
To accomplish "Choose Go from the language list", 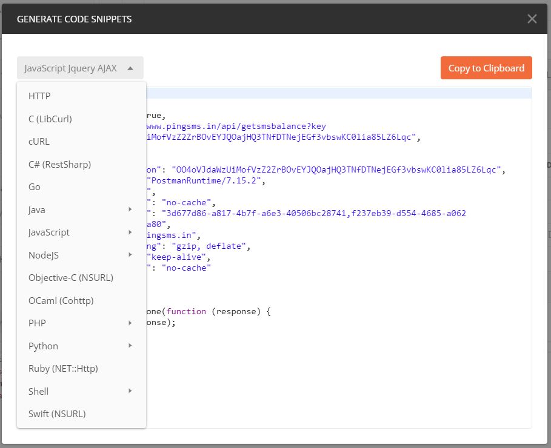I will pyautogui.click(x=81, y=187).
